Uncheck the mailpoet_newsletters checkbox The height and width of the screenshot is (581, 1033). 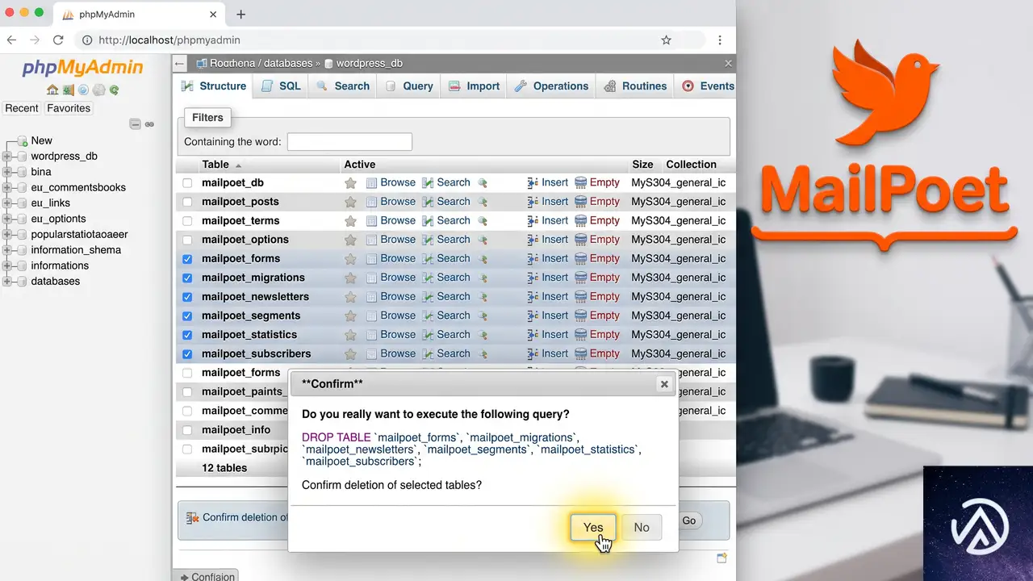(x=187, y=297)
